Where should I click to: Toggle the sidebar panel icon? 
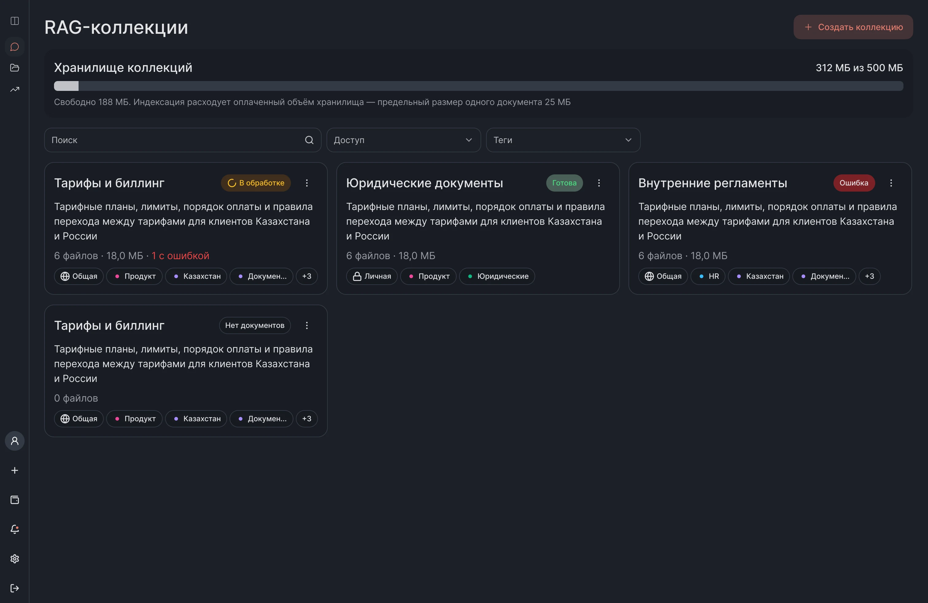pos(14,21)
